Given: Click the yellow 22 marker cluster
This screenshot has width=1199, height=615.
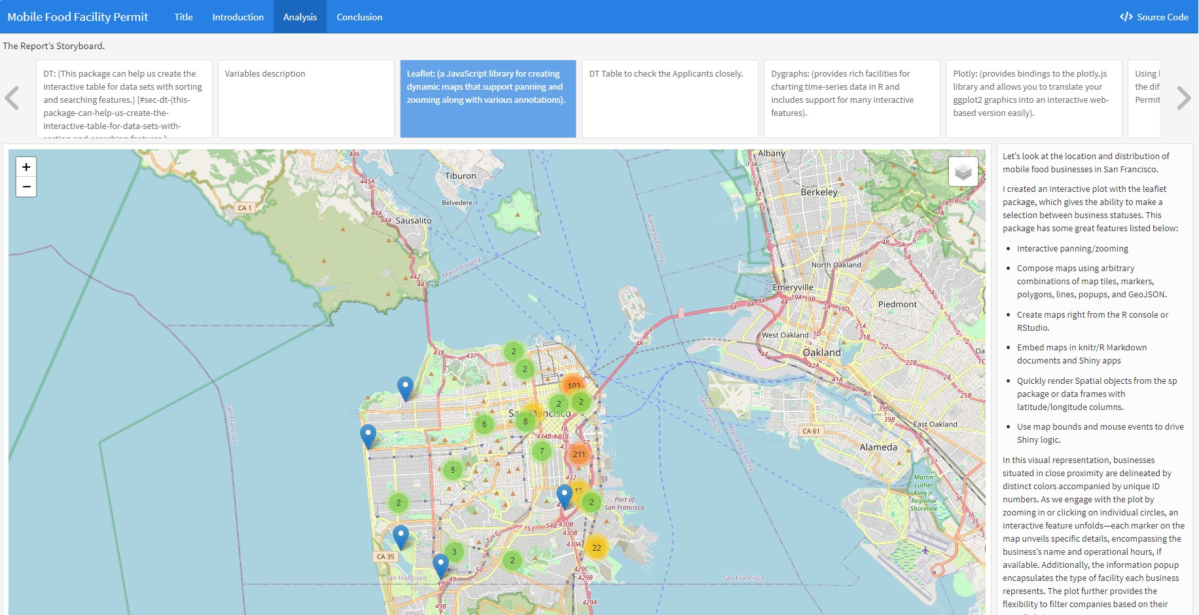Looking at the screenshot, I should coord(596,548).
